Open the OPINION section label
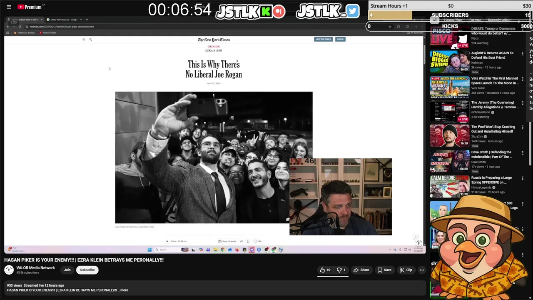Viewport: 533px width, 300px height. click(x=214, y=47)
